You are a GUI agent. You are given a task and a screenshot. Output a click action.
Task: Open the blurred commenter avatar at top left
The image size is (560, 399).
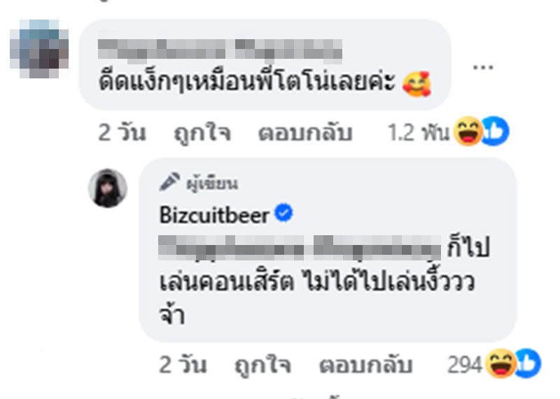tap(39, 48)
